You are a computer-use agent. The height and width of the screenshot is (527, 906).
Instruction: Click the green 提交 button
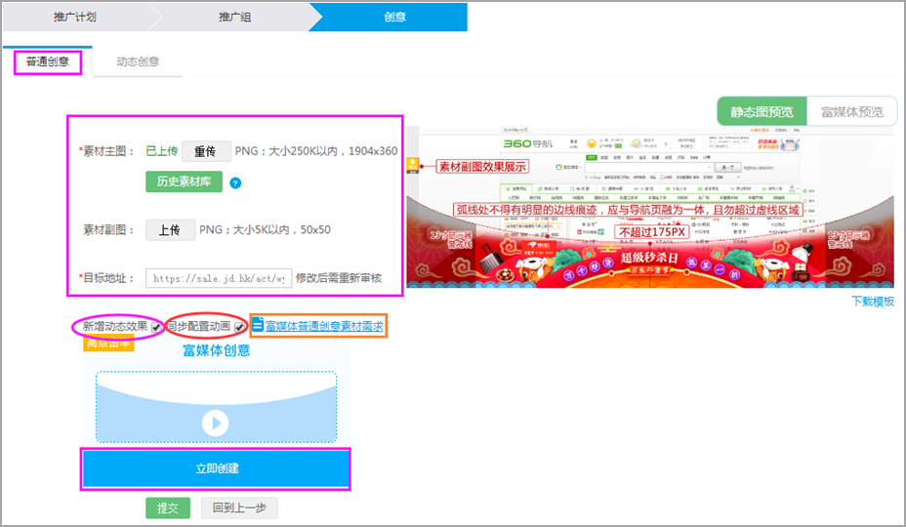click(x=168, y=507)
